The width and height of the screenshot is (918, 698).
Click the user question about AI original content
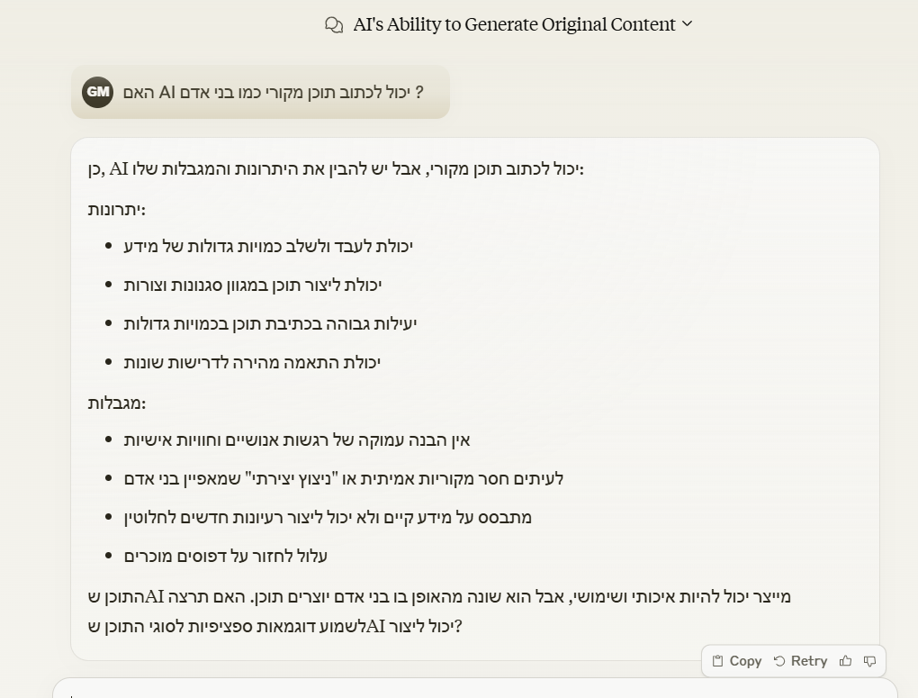273,93
